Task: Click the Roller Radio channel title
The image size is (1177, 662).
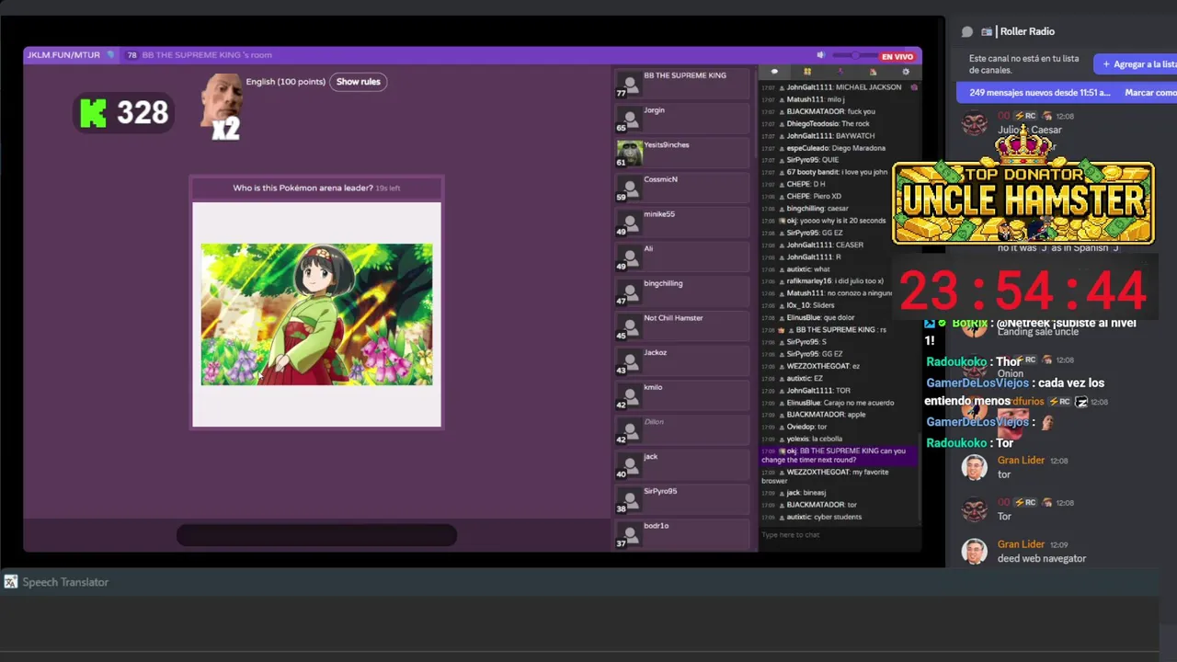Action: coord(1027,31)
